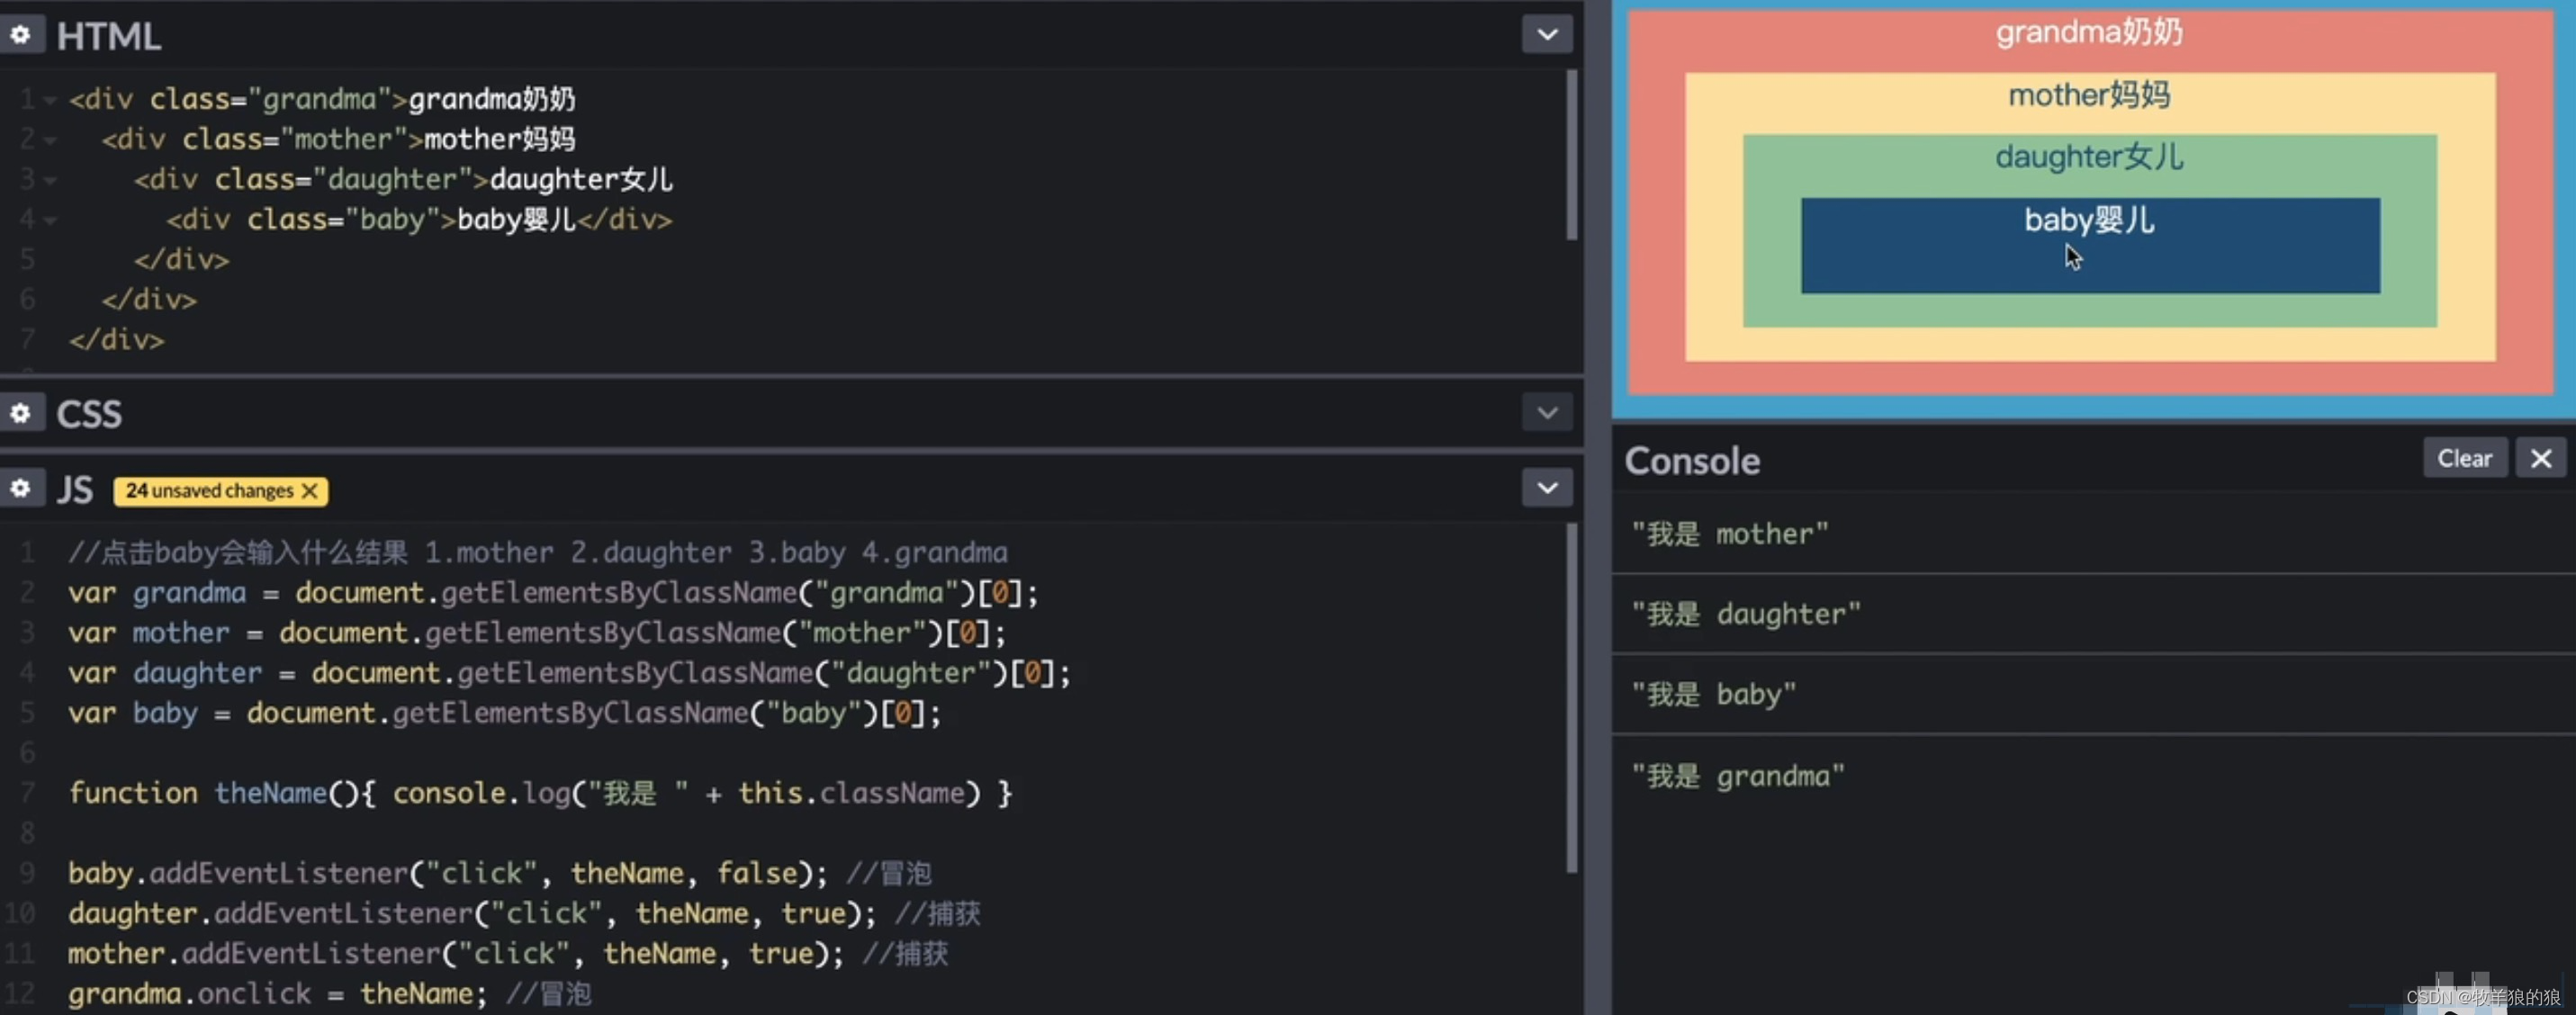Screen dimensions: 2576x1015
Task: Close the Console panel
Action: coord(2541,458)
